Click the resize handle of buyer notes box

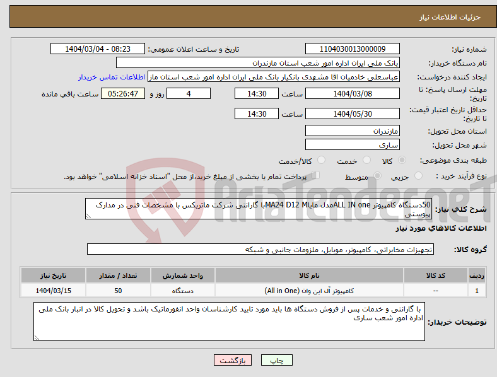point(37,338)
